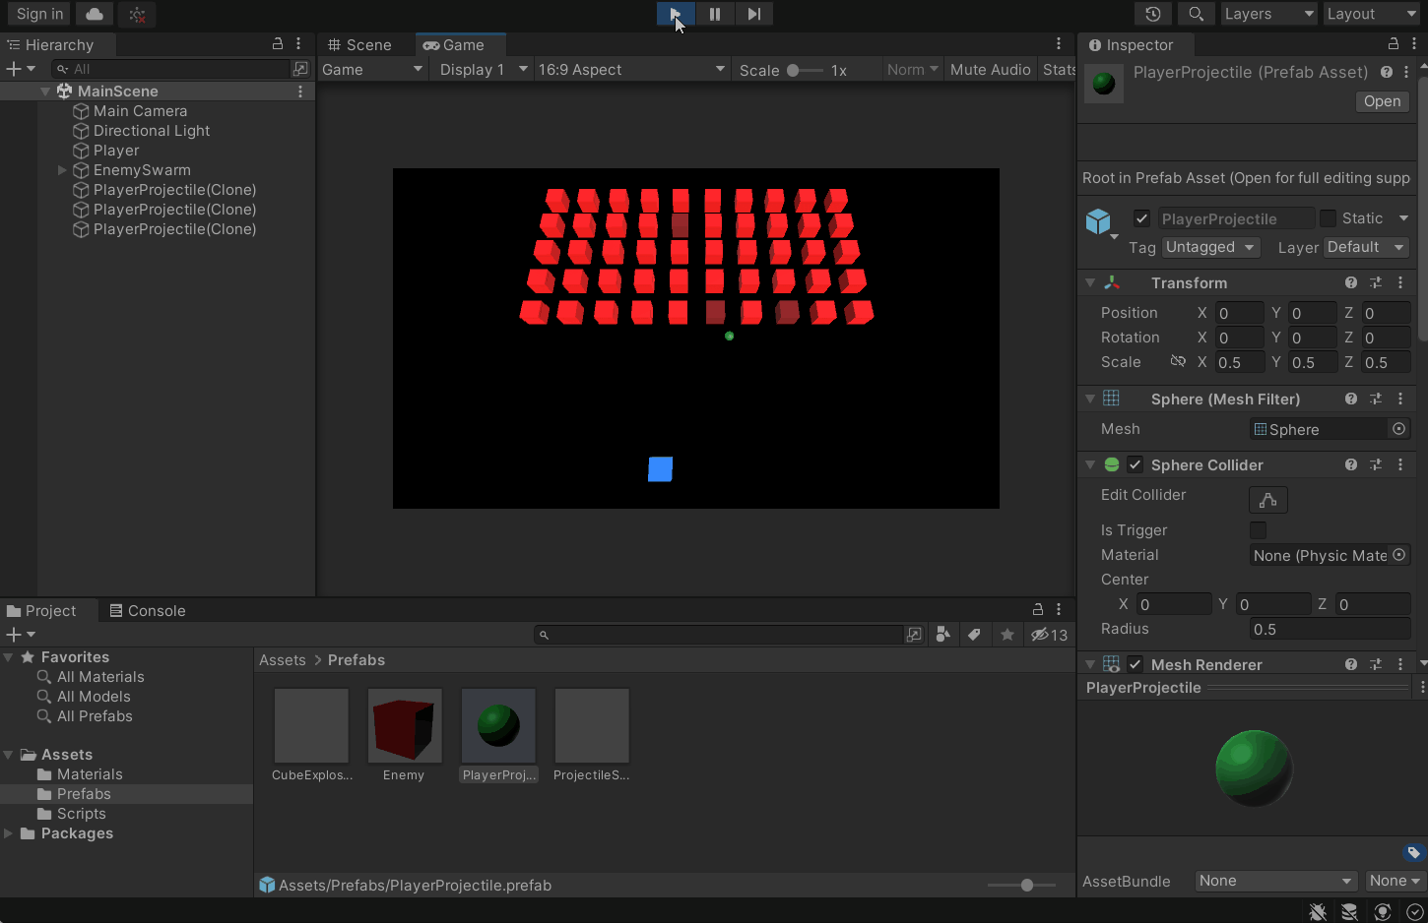Image resolution: width=1428 pixels, height=923 pixels.
Task: Click the global search magnifier icon
Action: pos(1196,14)
